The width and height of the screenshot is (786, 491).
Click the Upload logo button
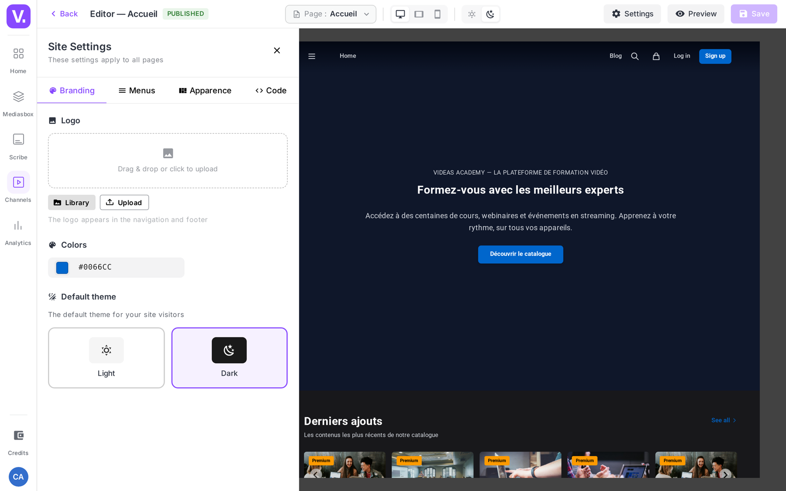click(x=124, y=203)
